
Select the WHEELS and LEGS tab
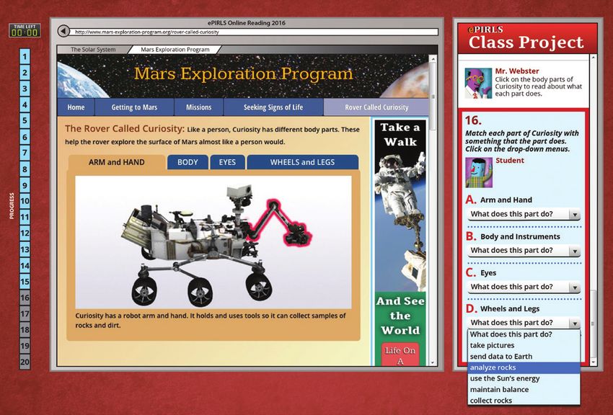click(x=303, y=162)
